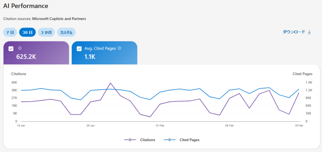Image resolution: width=322 pixels, height=152 pixels.
Task: Click info icon beside Avg. Cited Pages
Action: coord(119,48)
